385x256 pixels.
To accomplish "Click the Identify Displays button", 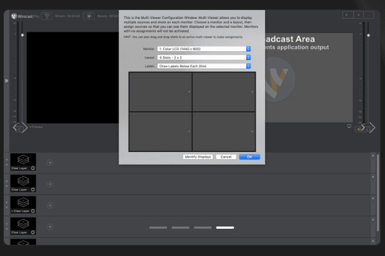I will pyautogui.click(x=198, y=157).
